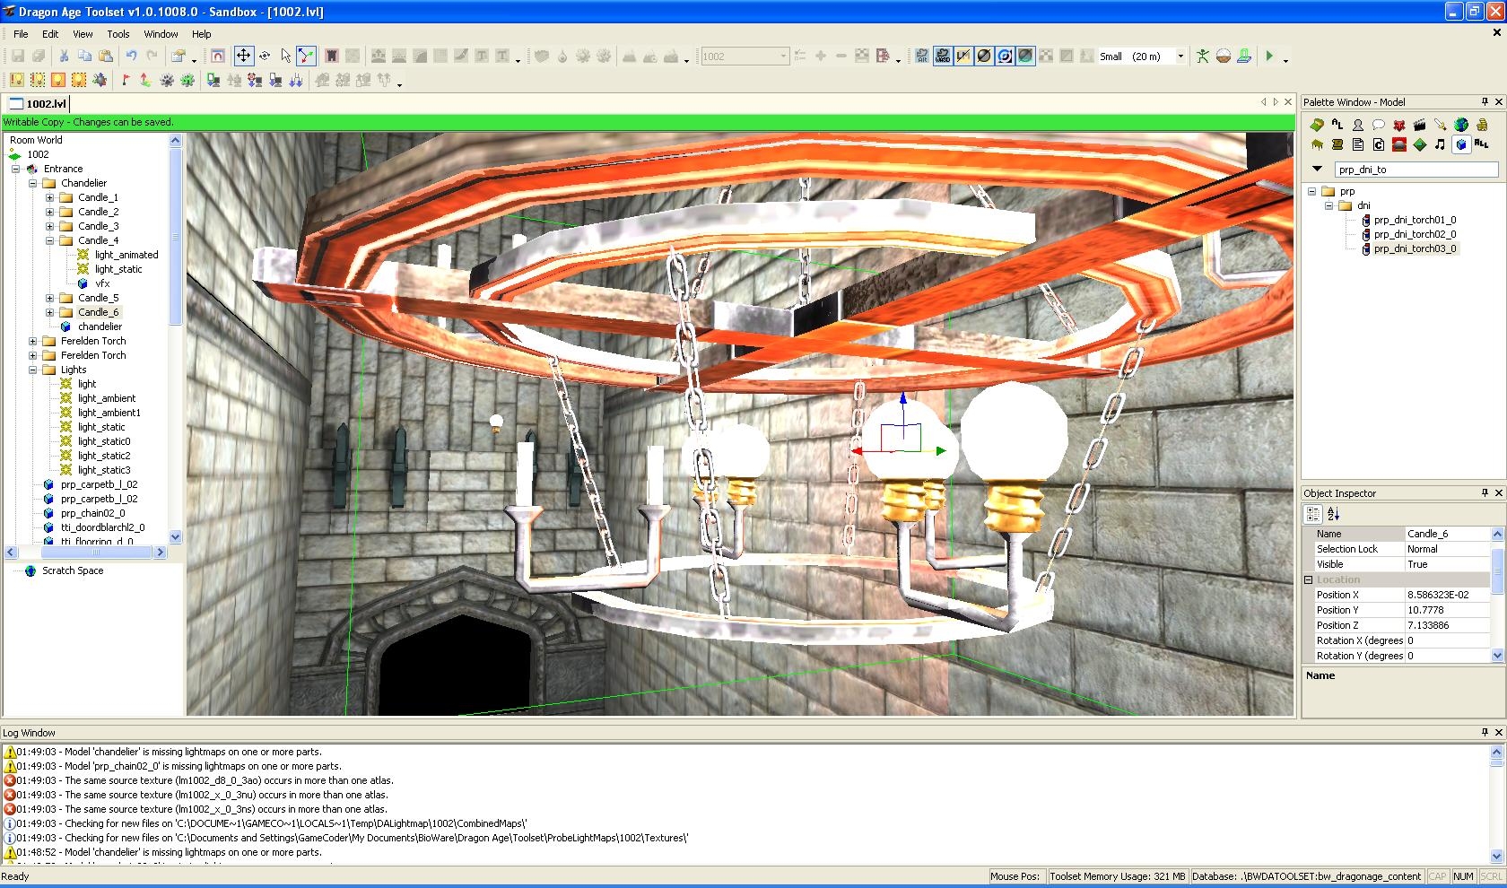The height and width of the screenshot is (888, 1507).
Task: Click the Cut scissors icon in the toolbar
Action: tap(64, 56)
